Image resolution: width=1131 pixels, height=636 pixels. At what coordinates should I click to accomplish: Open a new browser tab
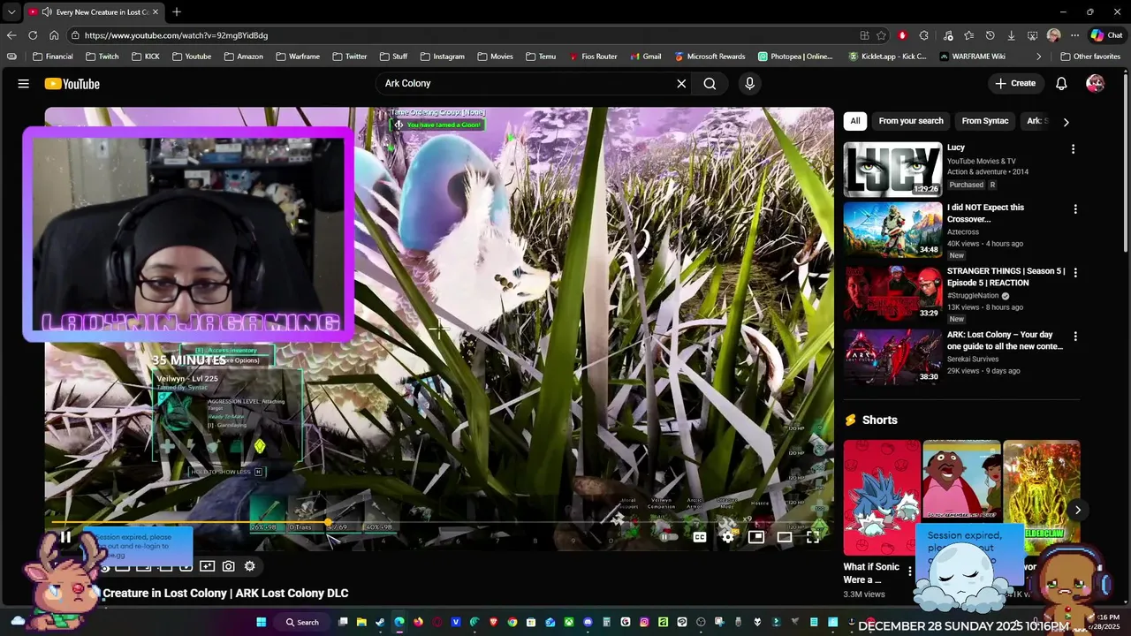177,11
